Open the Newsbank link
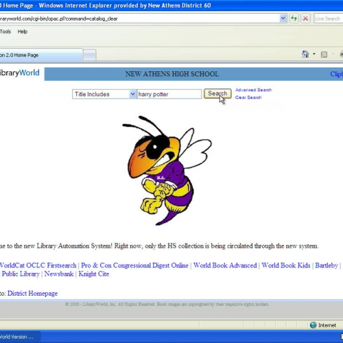 click(x=59, y=274)
